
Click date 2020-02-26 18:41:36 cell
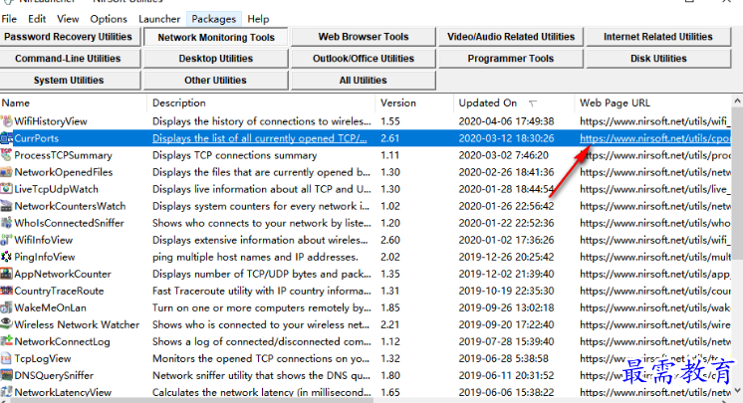506,172
